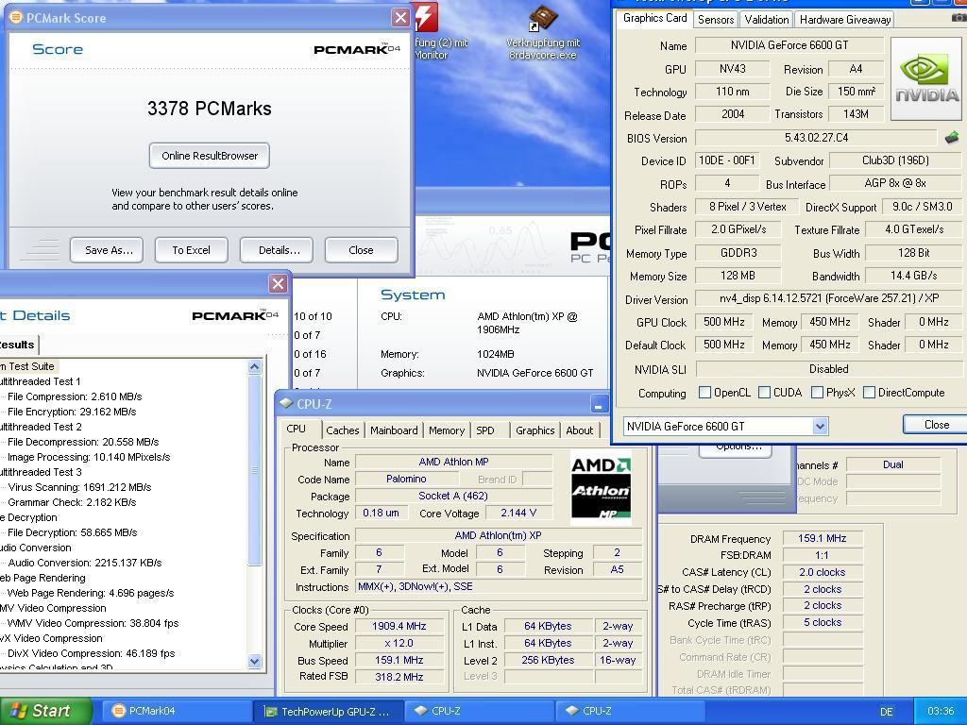This screenshot has height=725, width=967.
Task: Click the GPU-Z BIOS save chip icon
Action: point(952,138)
